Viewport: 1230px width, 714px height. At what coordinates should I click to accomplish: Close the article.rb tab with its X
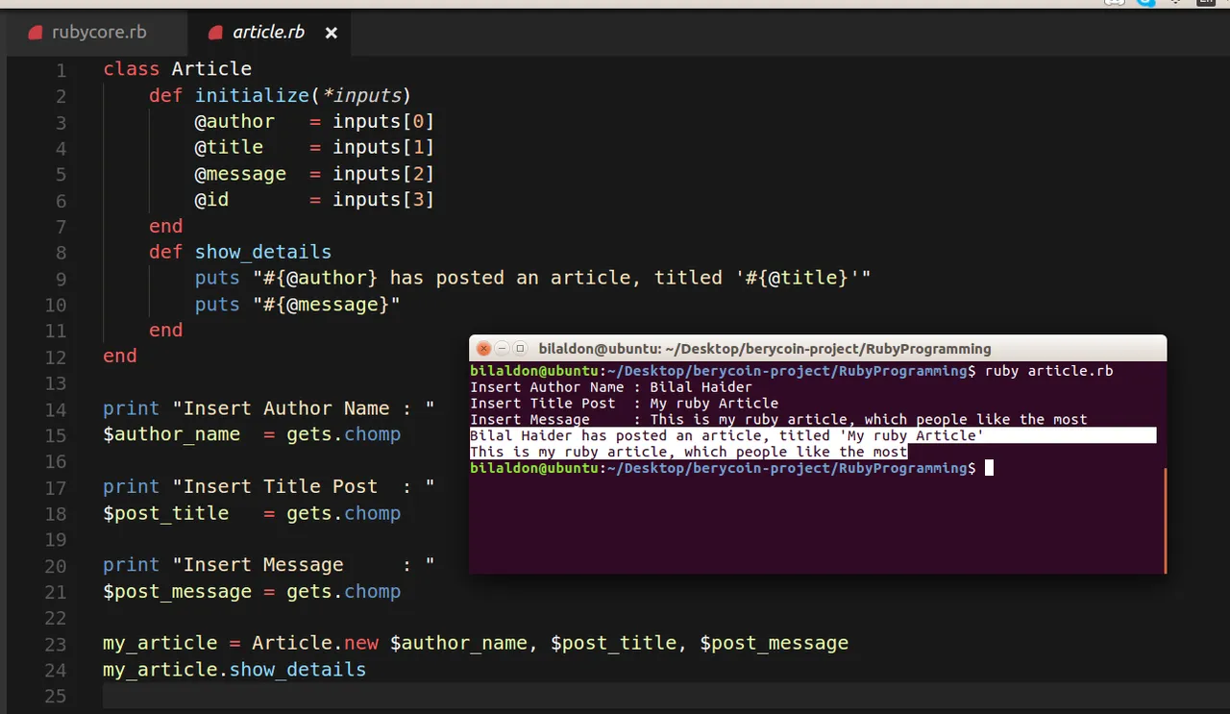coord(332,33)
